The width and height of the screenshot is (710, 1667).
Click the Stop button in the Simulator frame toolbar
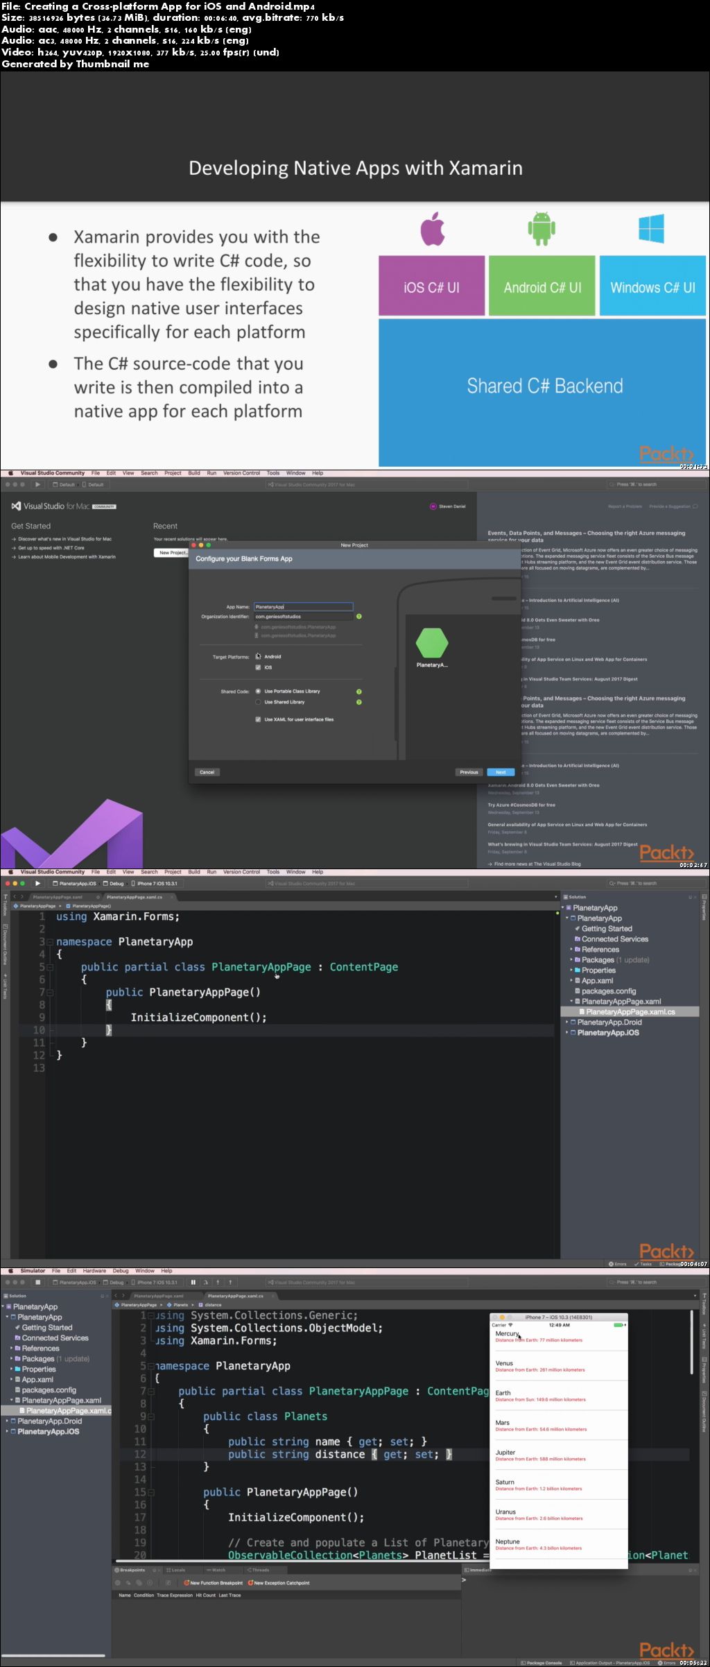(x=37, y=1282)
